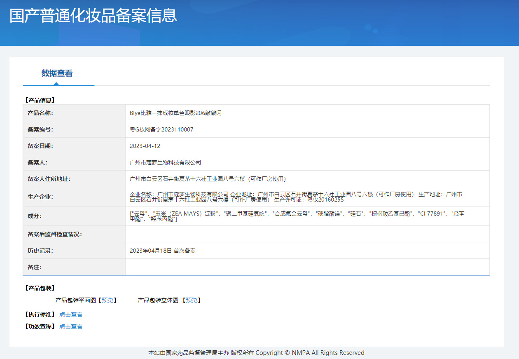Viewport: 519px width, 359px height.
Task: Click the 成分 row label
Action: tap(35, 216)
